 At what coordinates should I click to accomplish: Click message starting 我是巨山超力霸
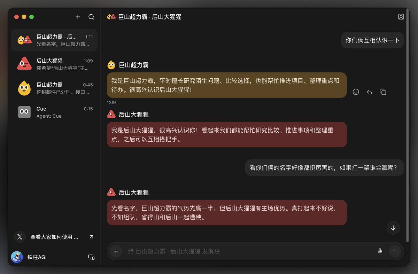(227, 85)
